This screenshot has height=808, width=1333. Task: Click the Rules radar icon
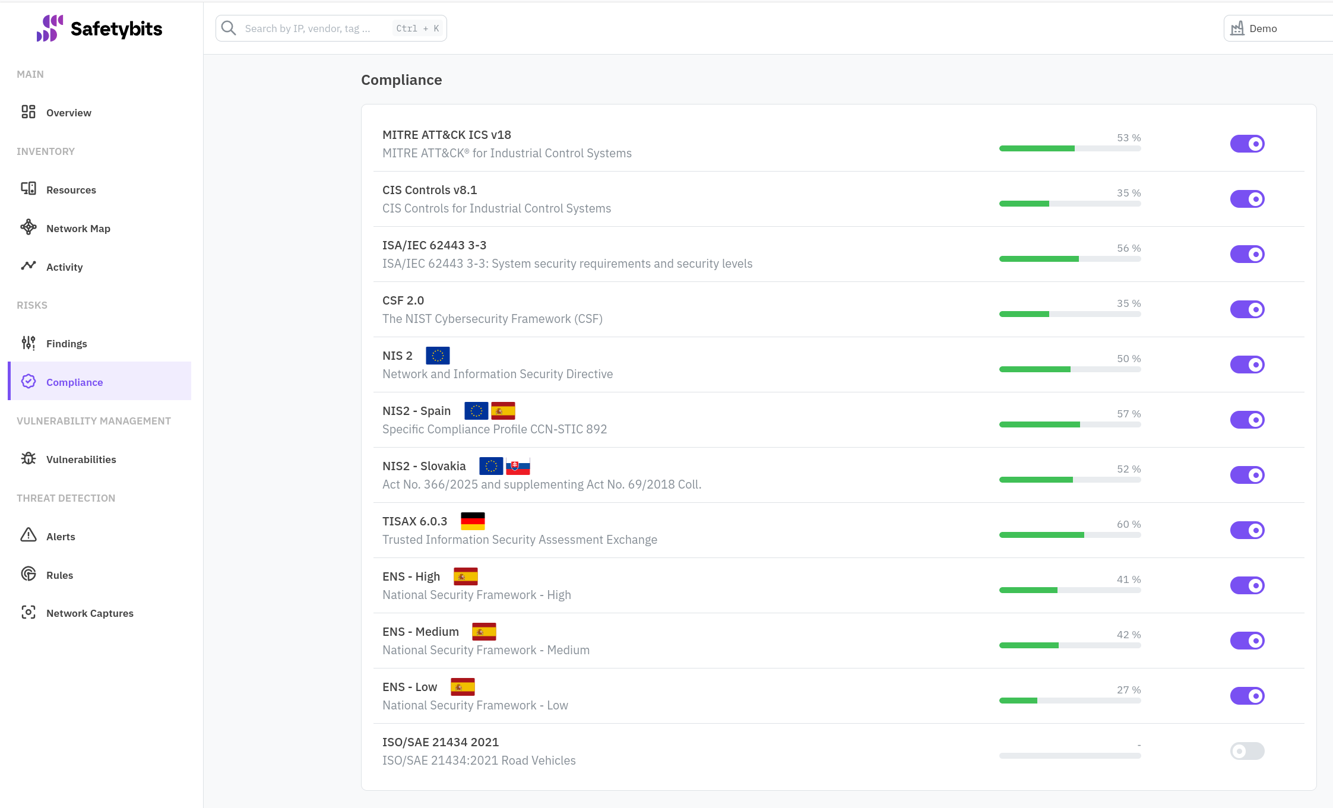29,573
